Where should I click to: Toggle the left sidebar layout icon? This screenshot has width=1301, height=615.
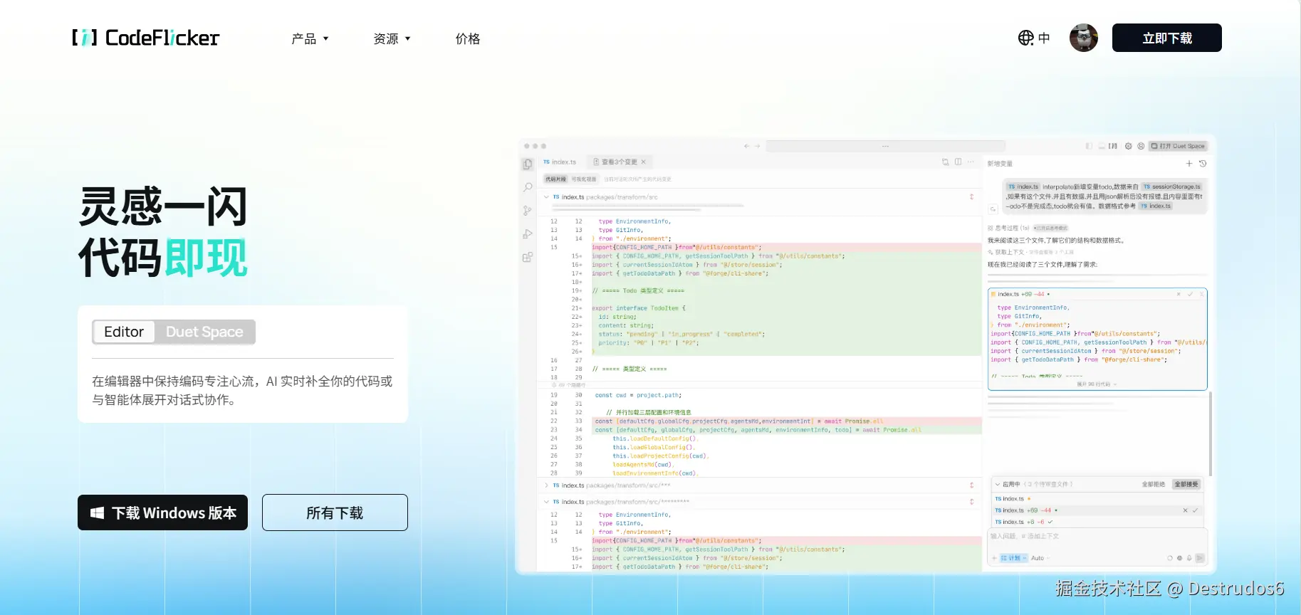coord(1089,146)
